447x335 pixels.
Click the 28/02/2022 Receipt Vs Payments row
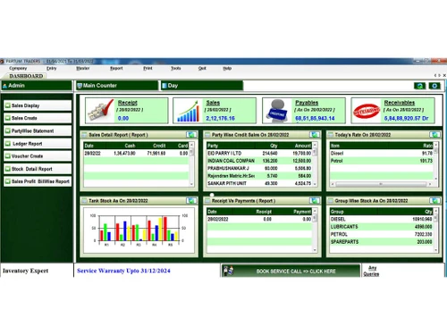(259, 219)
